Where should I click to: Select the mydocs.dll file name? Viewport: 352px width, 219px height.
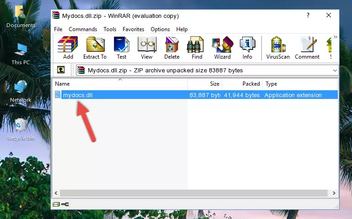pyautogui.click(x=78, y=95)
